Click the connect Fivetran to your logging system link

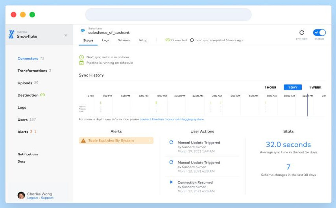coord(172,119)
